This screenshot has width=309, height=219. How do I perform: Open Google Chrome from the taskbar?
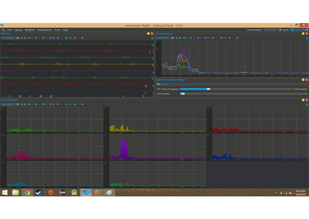tap(27, 192)
